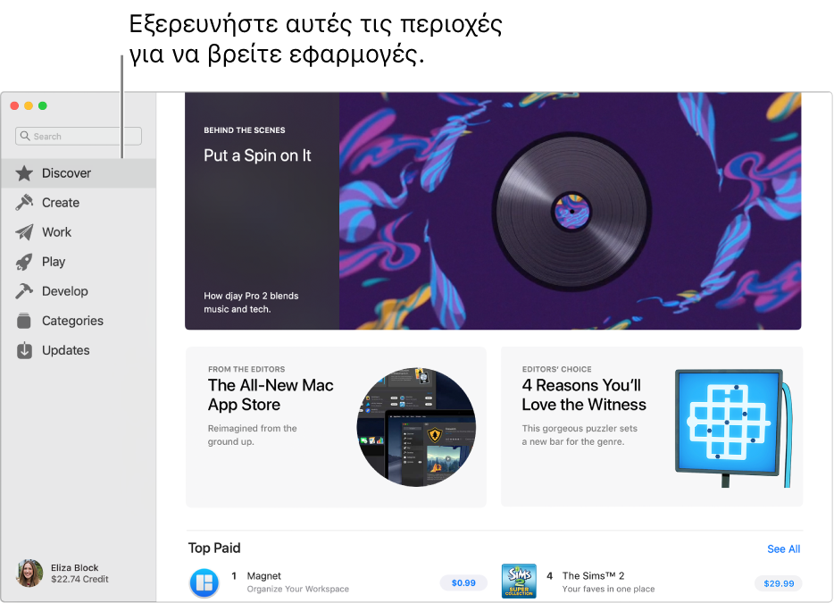Click the green full-screen button
Image resolution: width=834 pixels, height=603 pixels.
pyautogui.click(x=43, y=106)
